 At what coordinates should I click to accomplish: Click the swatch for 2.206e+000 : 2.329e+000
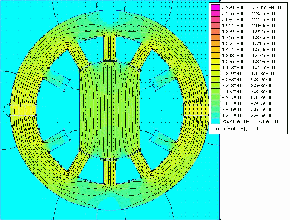[215, 13]
